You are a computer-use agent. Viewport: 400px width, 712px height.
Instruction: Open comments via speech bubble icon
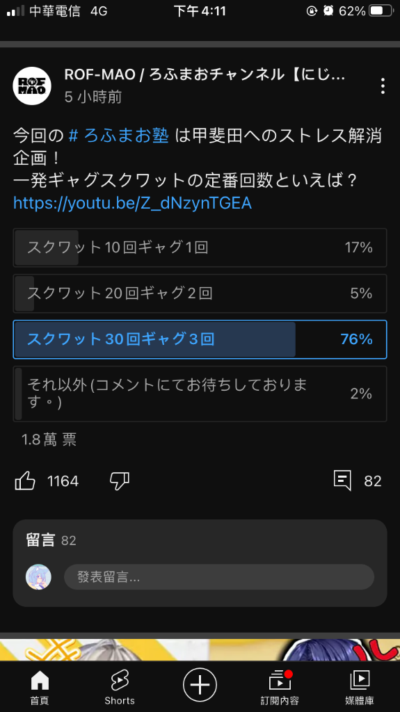(342, 481)
